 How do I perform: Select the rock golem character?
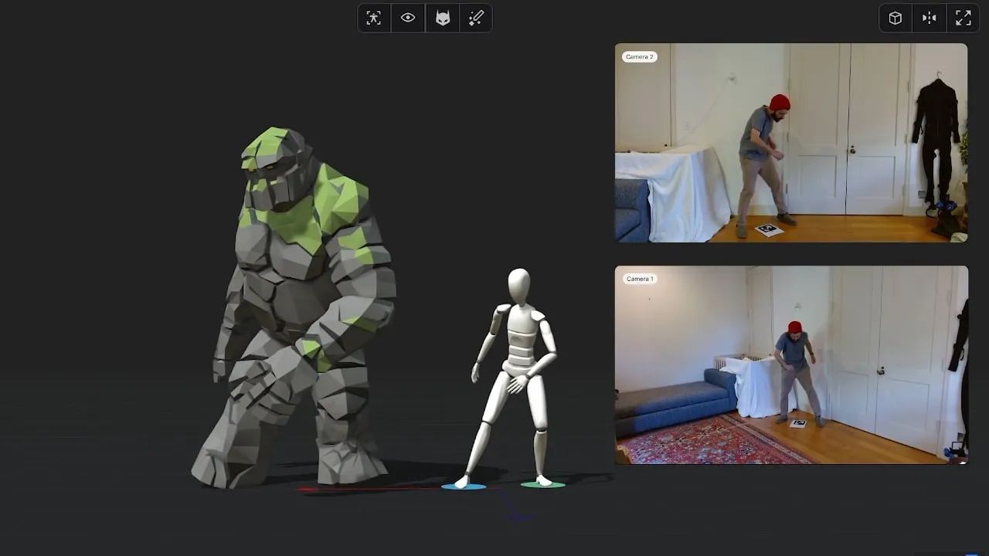tap(301, 309)
